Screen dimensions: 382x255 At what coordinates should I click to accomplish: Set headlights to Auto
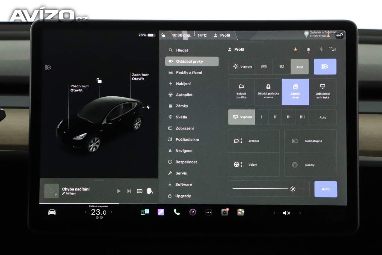[300, 66]
